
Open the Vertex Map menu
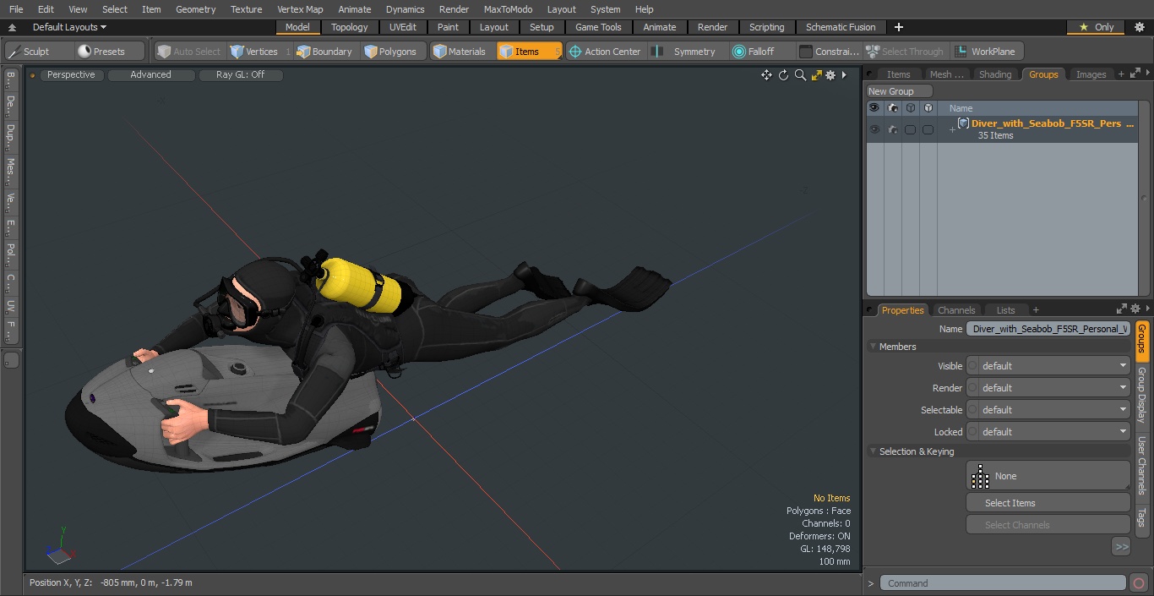click(x=300, y=9)
